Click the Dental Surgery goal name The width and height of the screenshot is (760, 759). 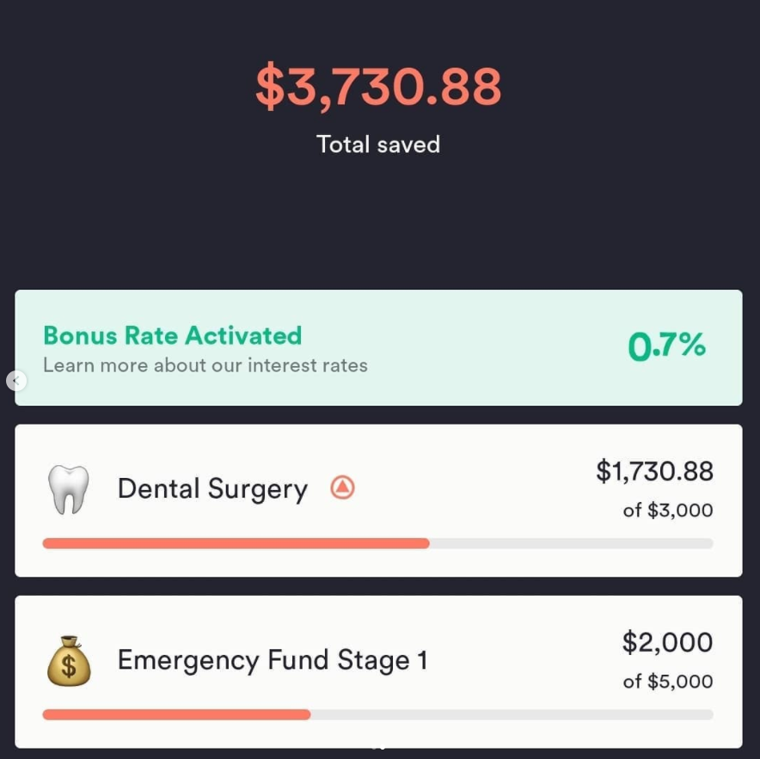click(x=212, y=489)
